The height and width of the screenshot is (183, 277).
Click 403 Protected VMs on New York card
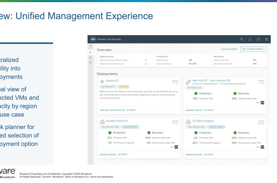tap(203, 99)
